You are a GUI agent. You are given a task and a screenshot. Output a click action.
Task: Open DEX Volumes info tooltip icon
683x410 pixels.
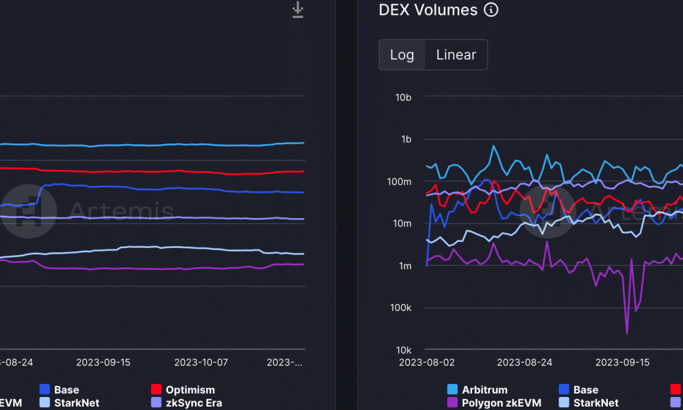491,10
